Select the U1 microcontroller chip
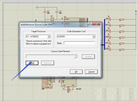 tap(75, 20)
